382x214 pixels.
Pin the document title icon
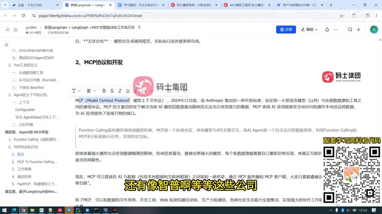139,27
